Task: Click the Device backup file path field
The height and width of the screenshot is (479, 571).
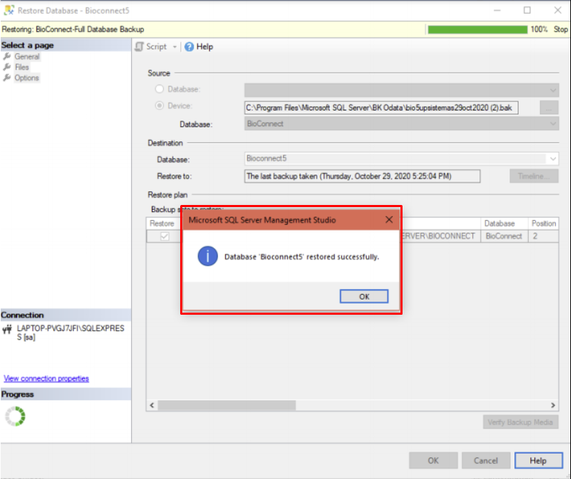Action: pos(381,108)
